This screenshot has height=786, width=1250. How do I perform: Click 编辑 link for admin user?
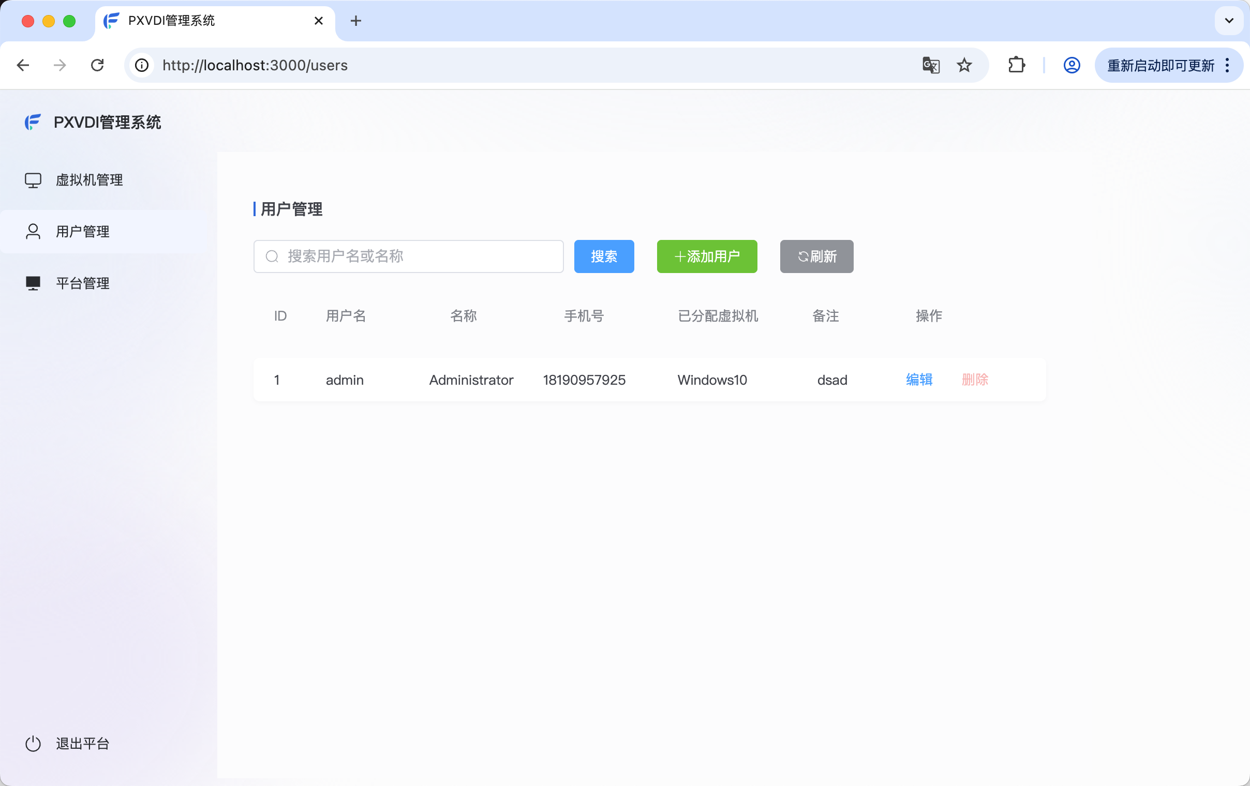[919, 380]
